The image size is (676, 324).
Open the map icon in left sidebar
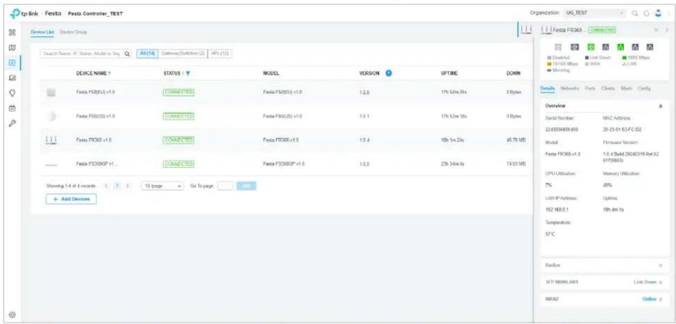pos(11,48)
